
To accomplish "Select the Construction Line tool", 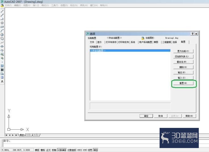I will click(2, 15).
